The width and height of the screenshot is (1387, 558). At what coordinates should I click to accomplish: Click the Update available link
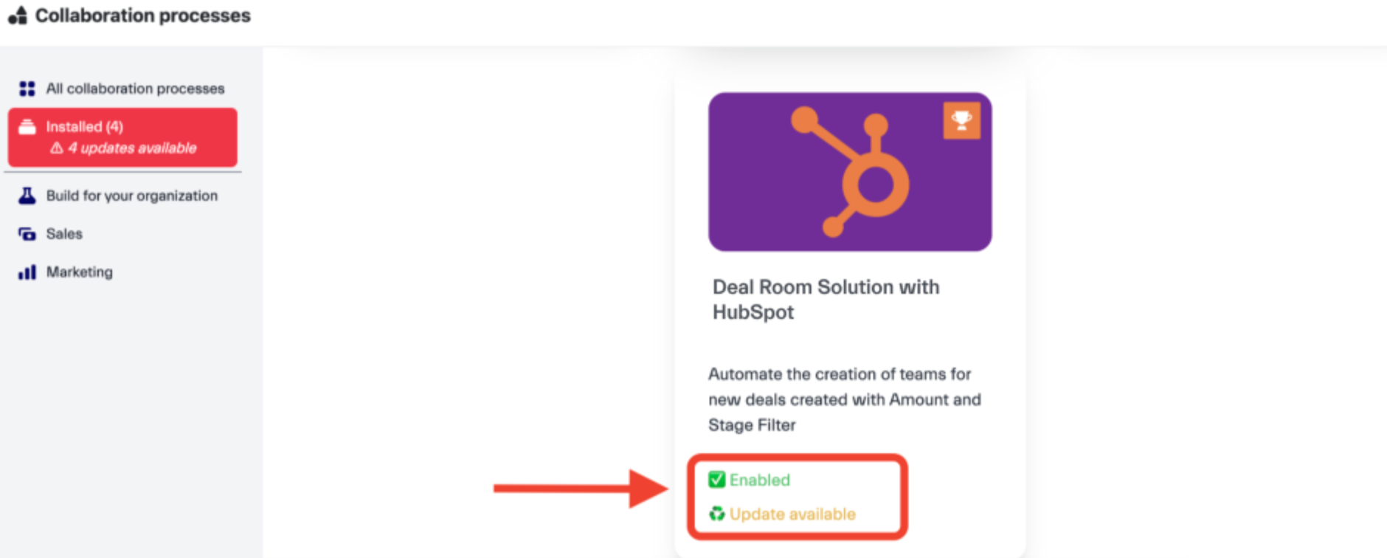[792, 514]
